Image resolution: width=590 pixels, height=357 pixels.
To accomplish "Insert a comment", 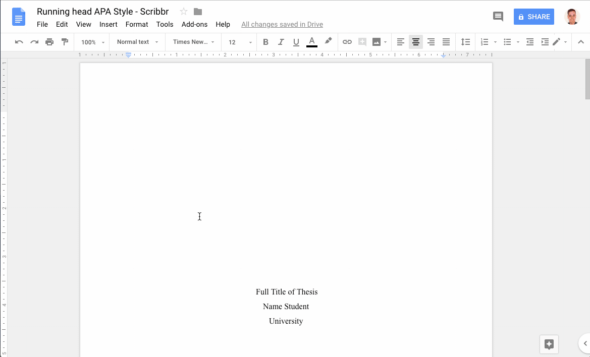I will 362,42.
